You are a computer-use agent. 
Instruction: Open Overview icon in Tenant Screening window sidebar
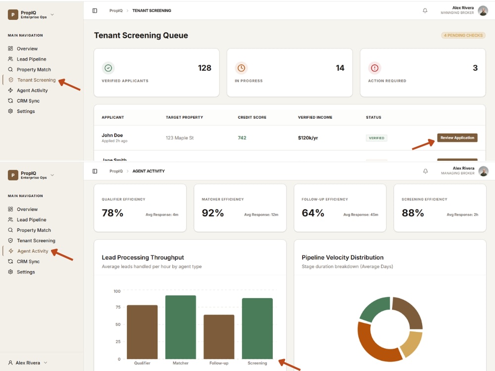point(10,48)
